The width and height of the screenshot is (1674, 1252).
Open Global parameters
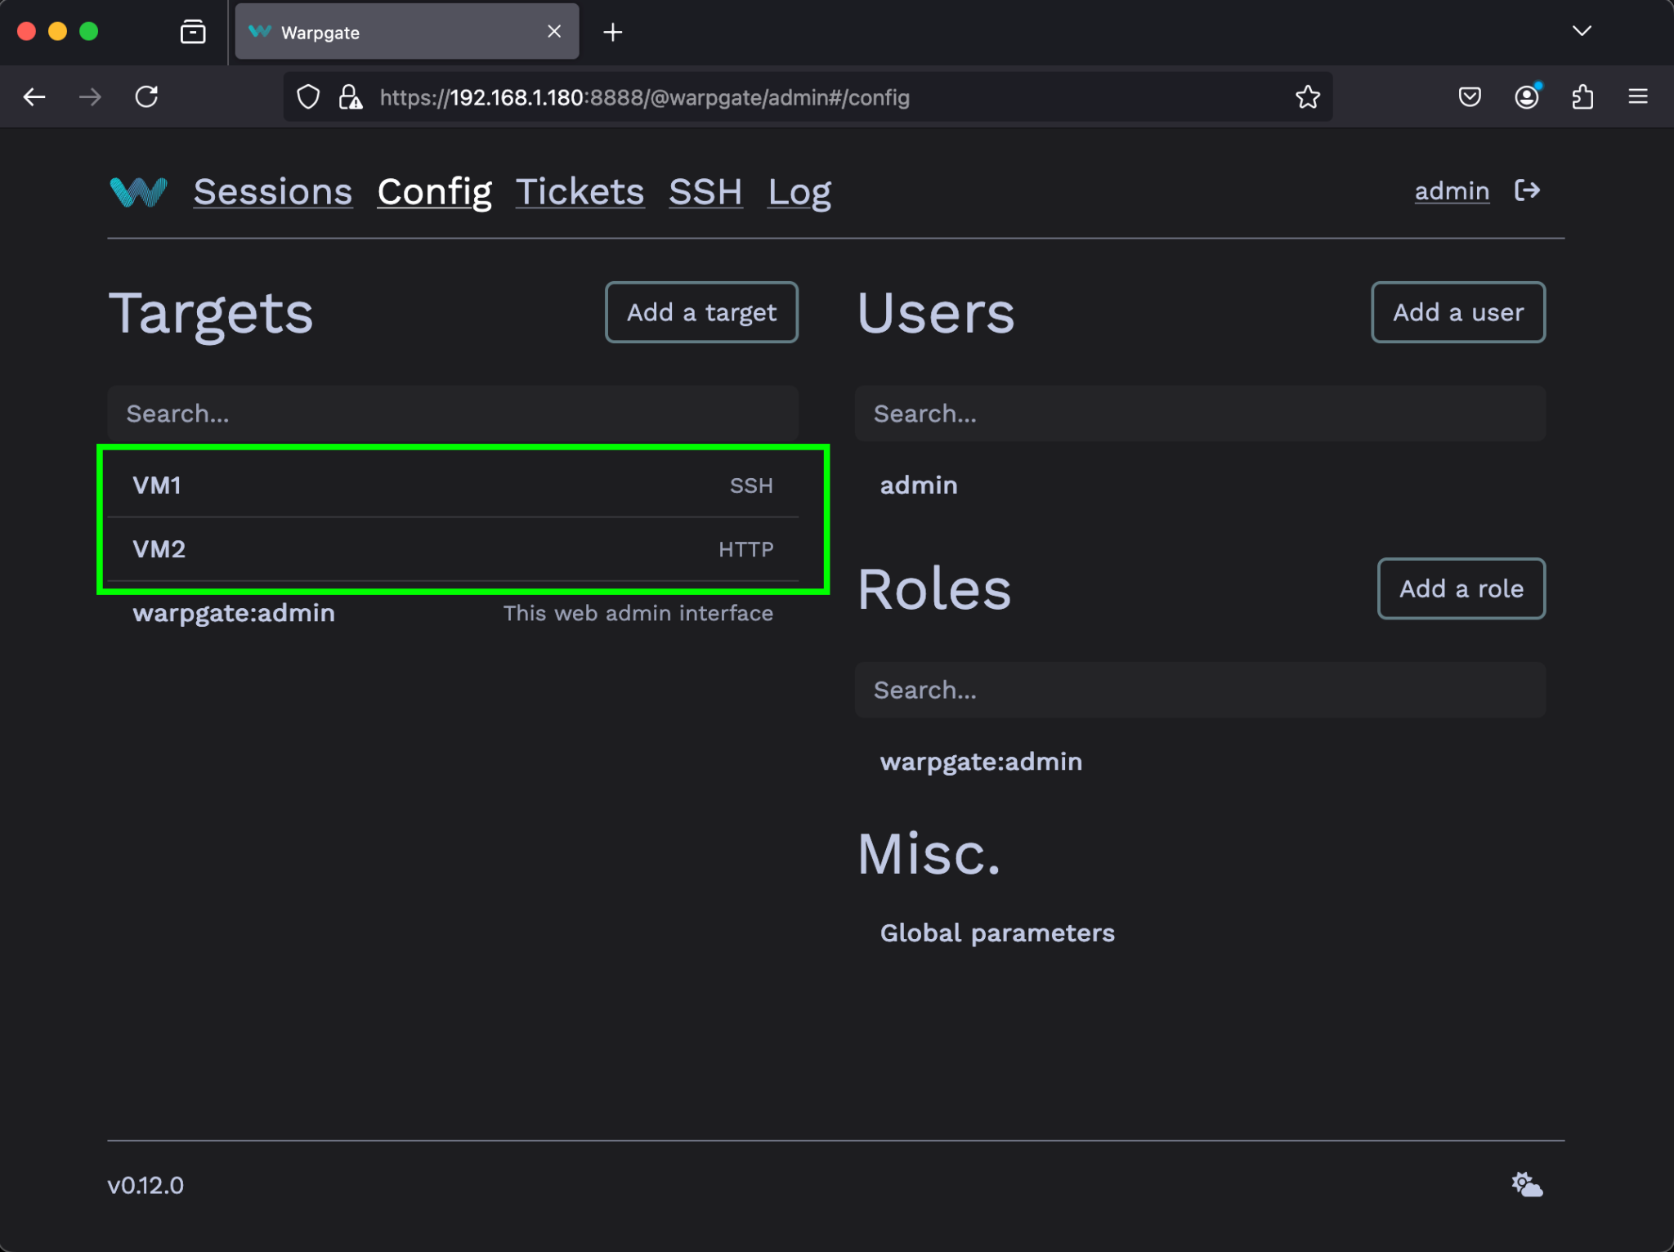coord(996,932)
